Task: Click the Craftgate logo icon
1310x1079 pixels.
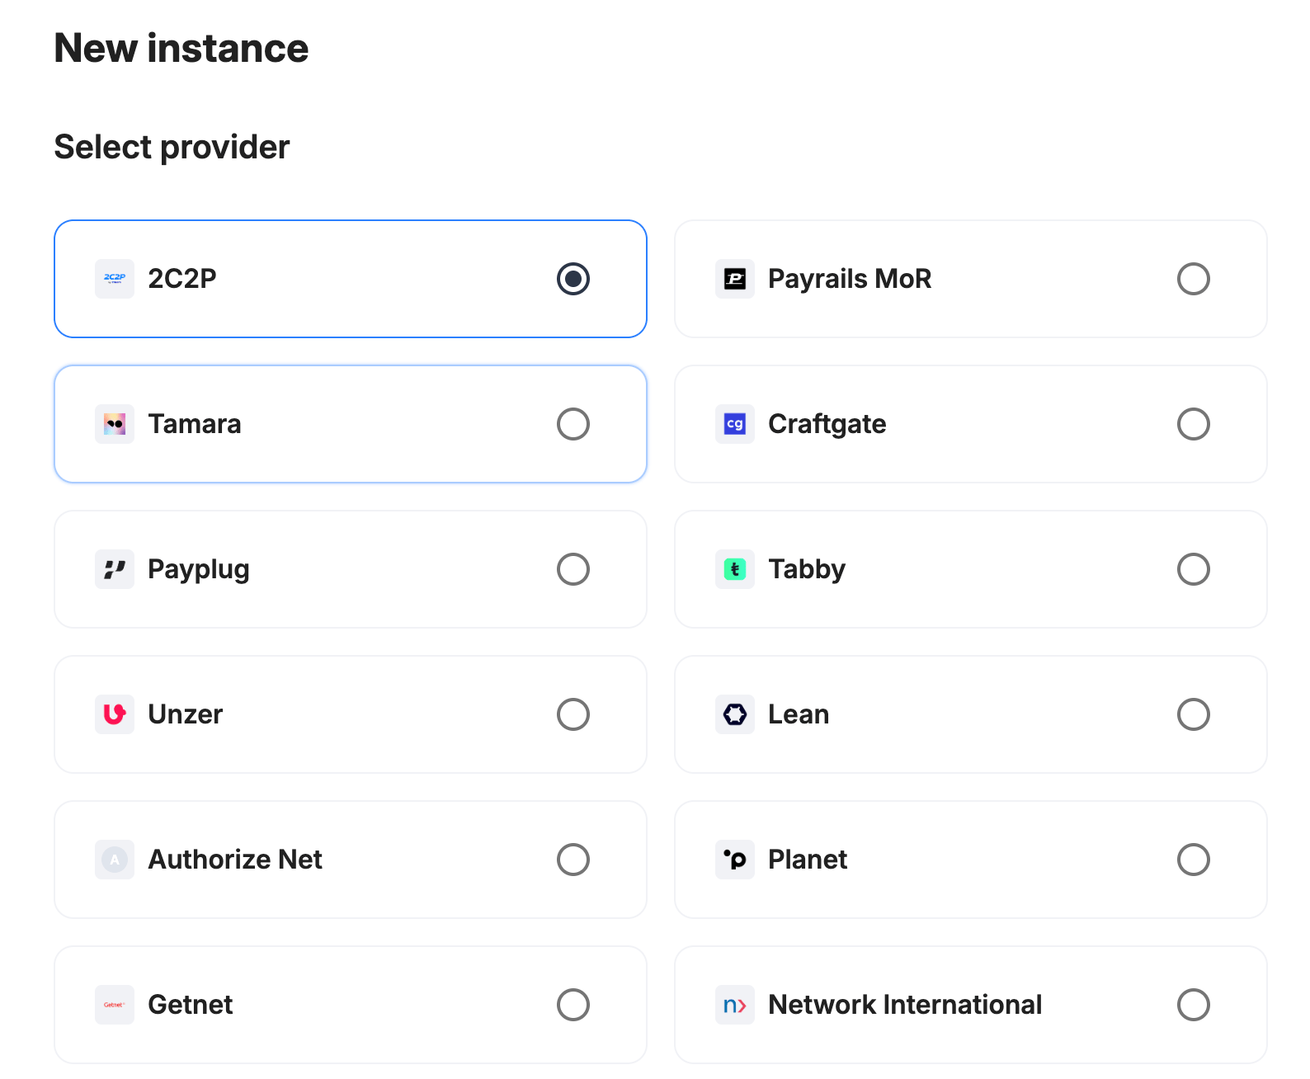Action: coord(735,424)
